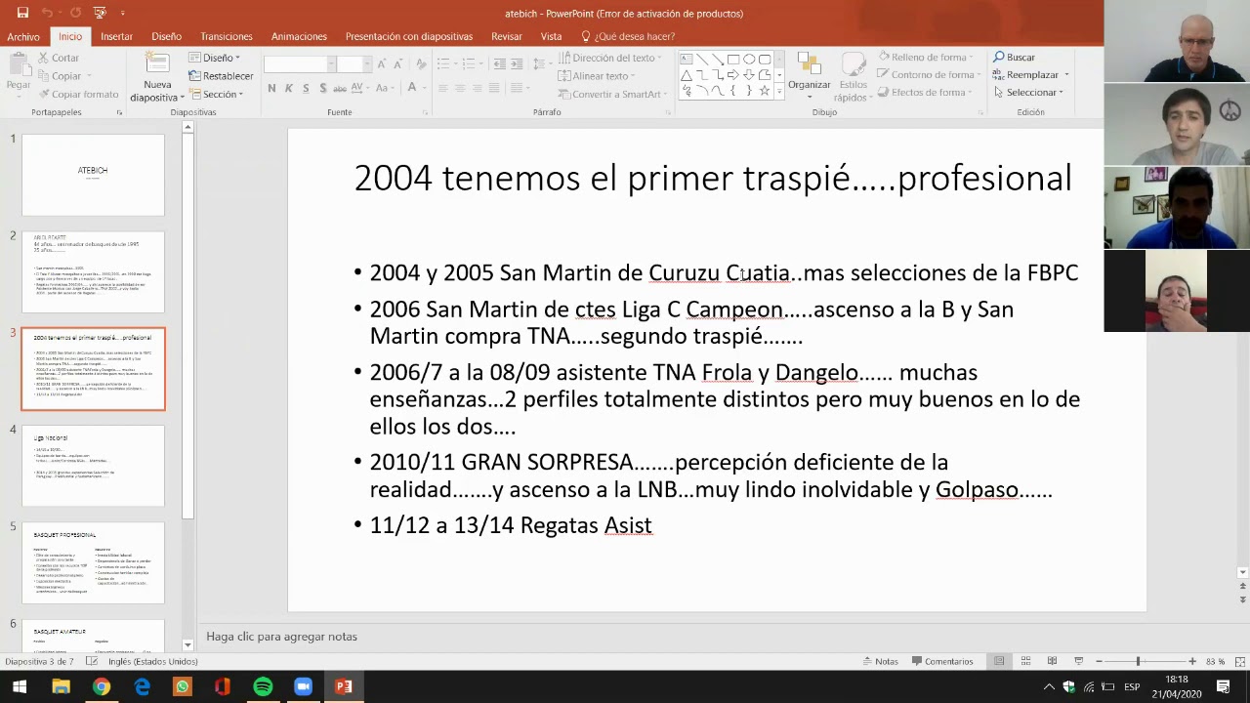The image size is (1250, 703).
Task: Switch to the Diseño ribbon tab
Action: tap(166, 36)
